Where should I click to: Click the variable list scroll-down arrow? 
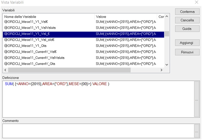coord(167,65)
